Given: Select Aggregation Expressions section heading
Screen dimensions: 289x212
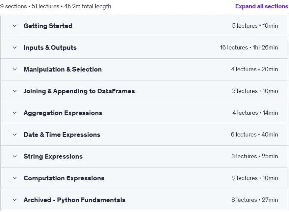Looking at the screenshot, I should pyautogui.click(x=63, y=113).
